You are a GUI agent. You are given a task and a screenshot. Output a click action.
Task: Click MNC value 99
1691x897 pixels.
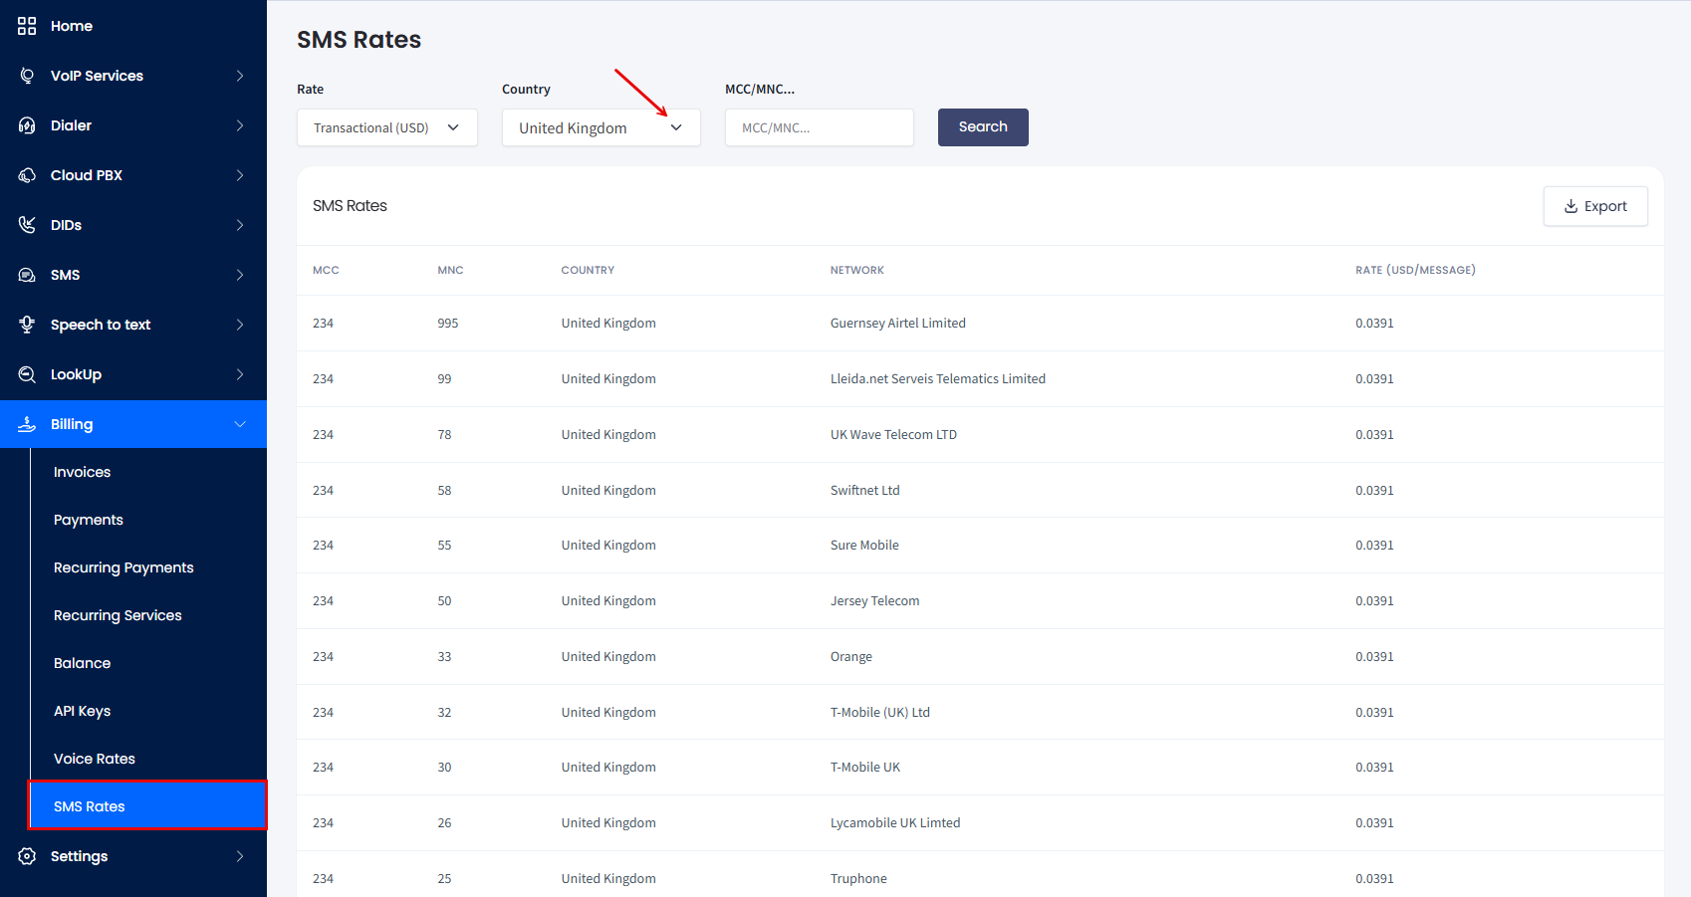point(444,379)
